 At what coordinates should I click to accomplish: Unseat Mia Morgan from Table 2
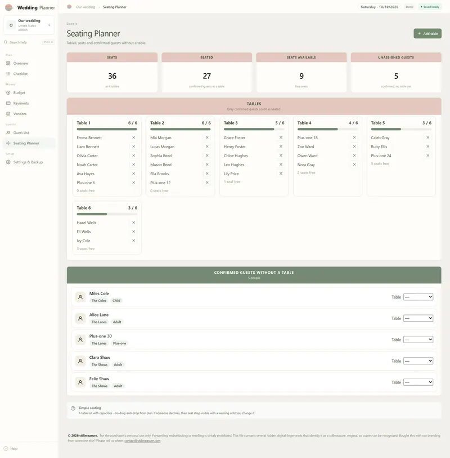point(207,137)
